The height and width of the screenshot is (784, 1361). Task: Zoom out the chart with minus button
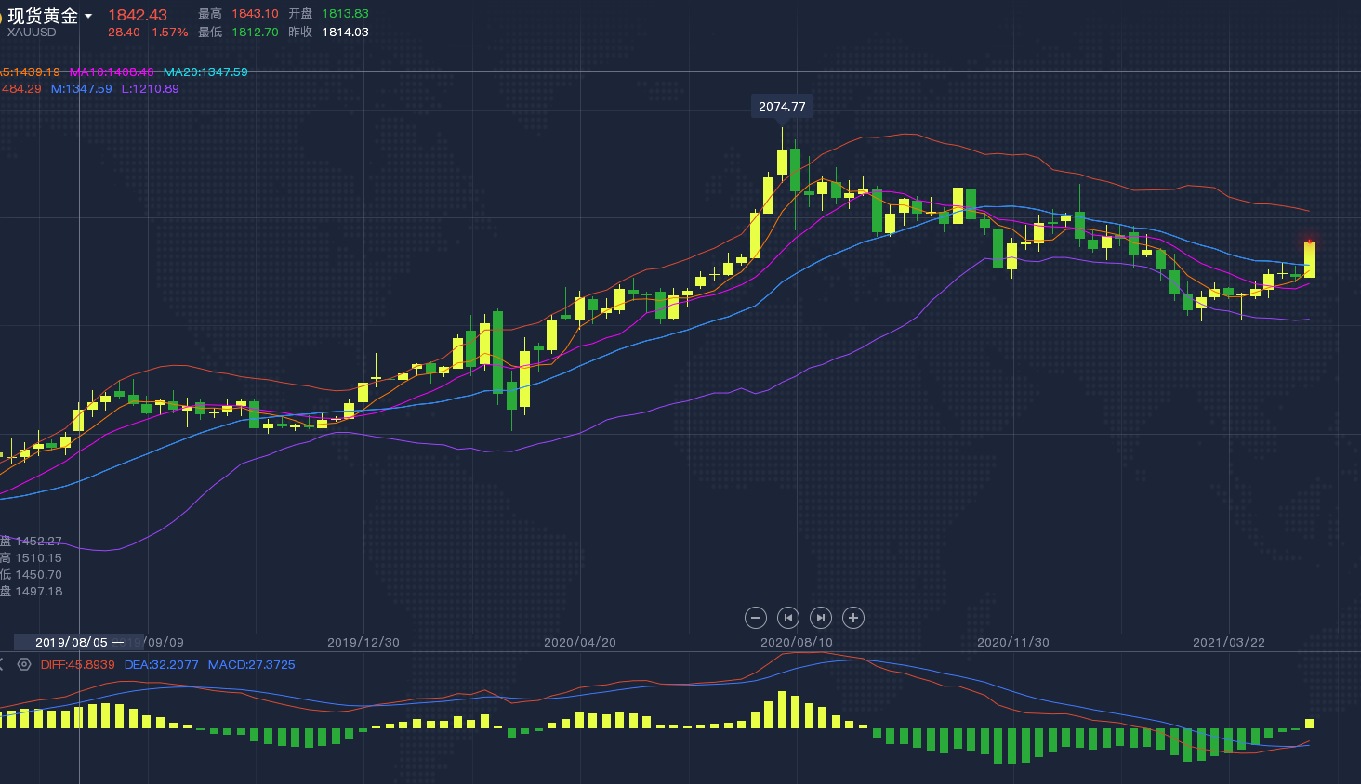756,618
